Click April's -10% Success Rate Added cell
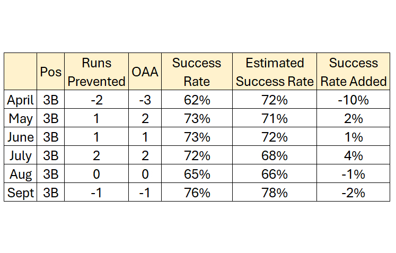This screenshot has height=253, width=396. (354, 100)
